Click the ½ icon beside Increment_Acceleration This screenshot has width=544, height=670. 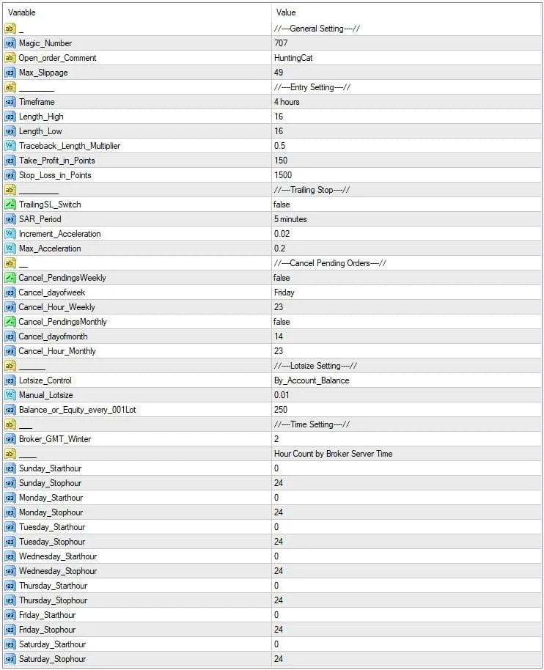click(10, 234)
